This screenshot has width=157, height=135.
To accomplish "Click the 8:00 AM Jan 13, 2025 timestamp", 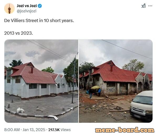I will tap(25, 130).
